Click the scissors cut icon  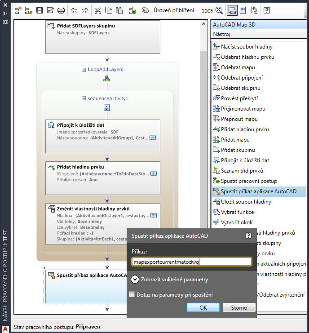click(97, 10)
